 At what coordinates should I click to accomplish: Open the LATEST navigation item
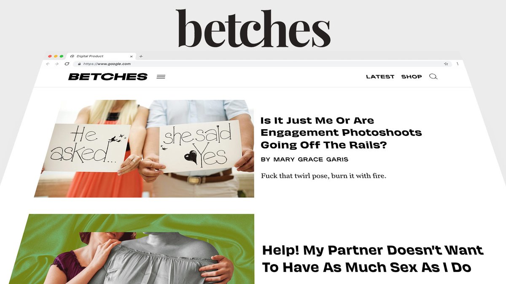point(380,77)
